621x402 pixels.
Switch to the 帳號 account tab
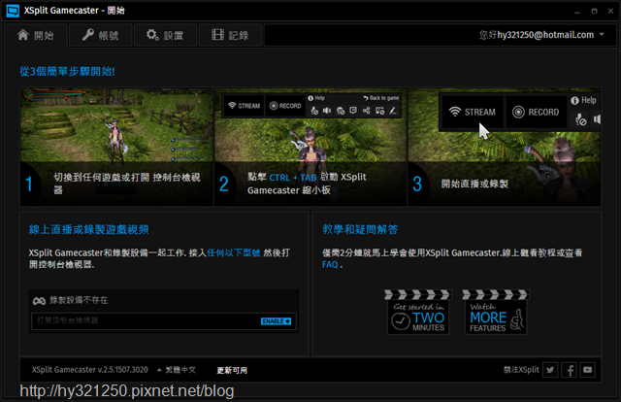pos(101,35)
